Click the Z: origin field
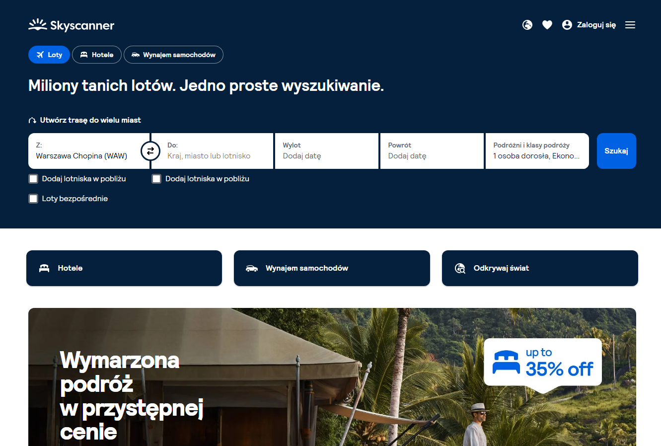This screenshot has width=661, height=446. tap(89, 151)
